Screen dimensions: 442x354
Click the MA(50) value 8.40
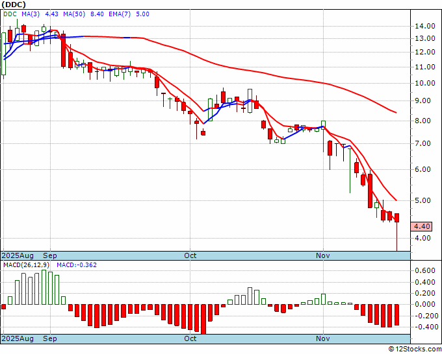click(97, 14)
